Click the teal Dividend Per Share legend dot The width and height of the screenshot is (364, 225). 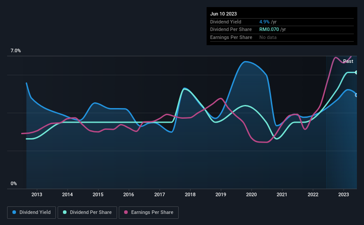tap(65, 212)
